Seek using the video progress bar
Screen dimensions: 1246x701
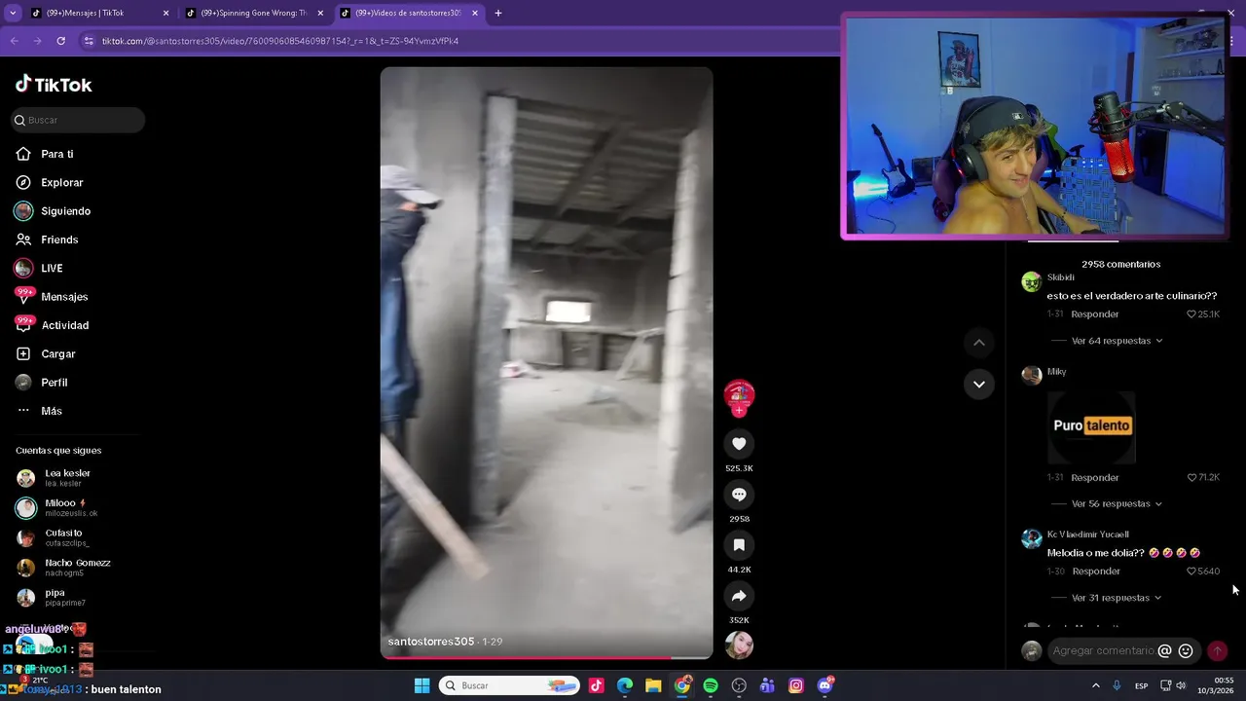coord(546,657)
